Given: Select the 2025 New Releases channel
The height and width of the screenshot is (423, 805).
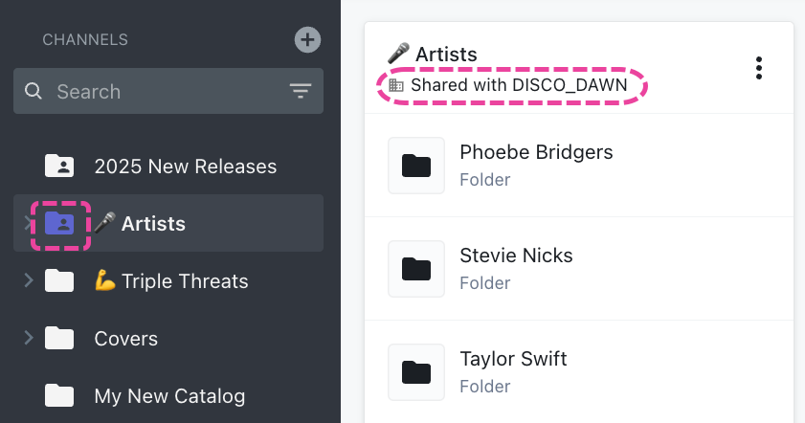Looking at the screenshot, I should point(168,166).
